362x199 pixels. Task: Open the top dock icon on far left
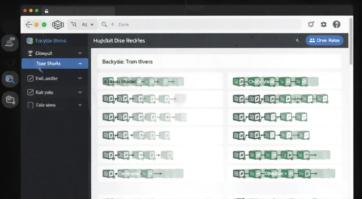pos(10,43)
